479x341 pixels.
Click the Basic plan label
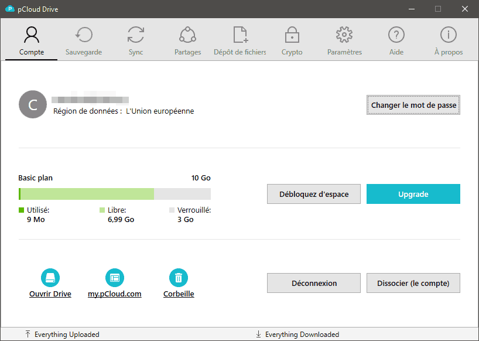pyautogui.click(x=36, y=178)
